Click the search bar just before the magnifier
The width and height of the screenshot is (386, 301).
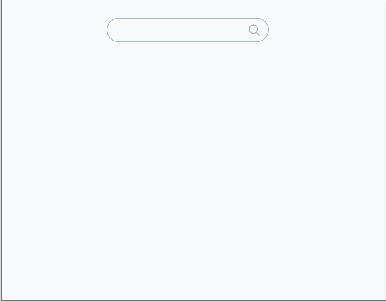pyautogui.click(x=241, y=30)
